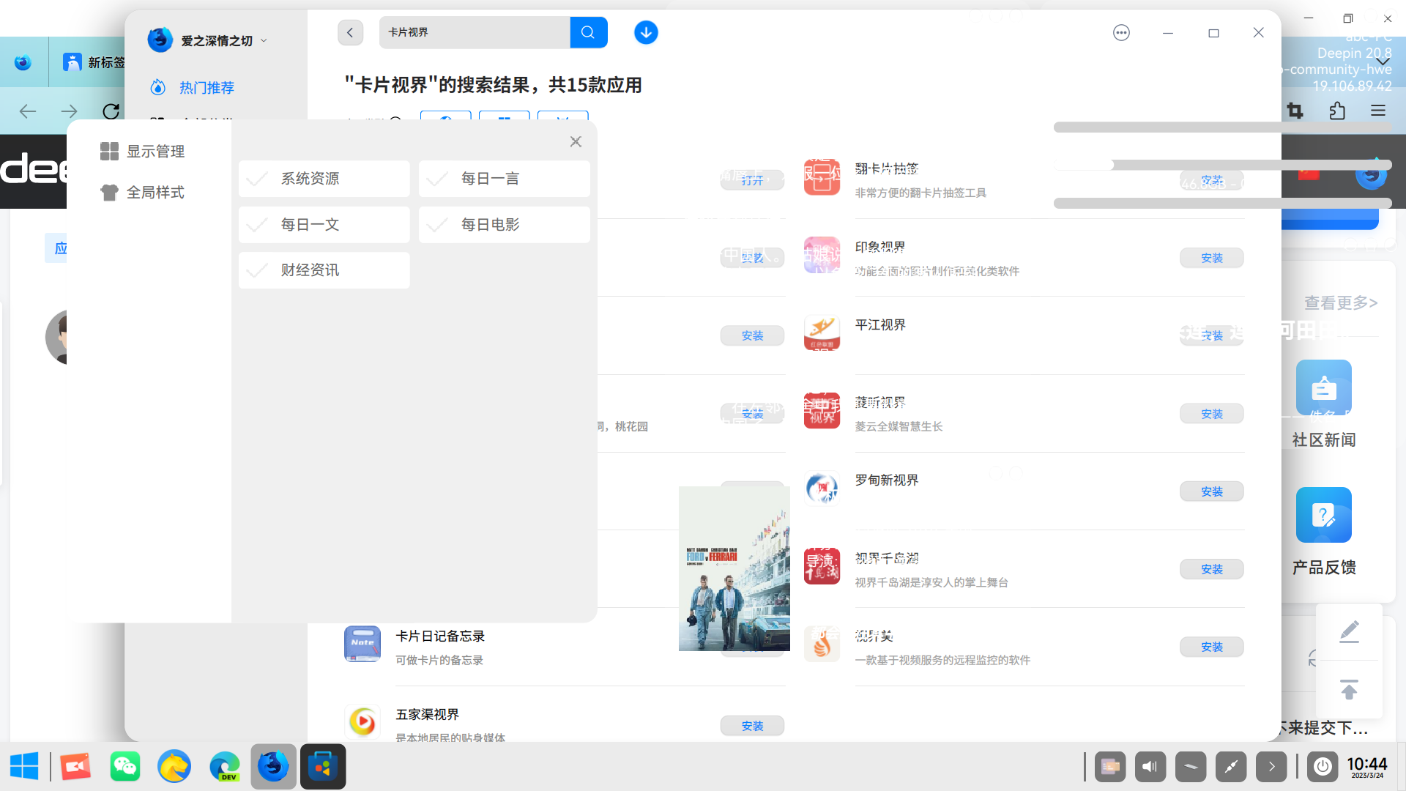Open the volume control in the system tray
The height and width of the screenshot is (791, 1406).
coord(1150,766)
